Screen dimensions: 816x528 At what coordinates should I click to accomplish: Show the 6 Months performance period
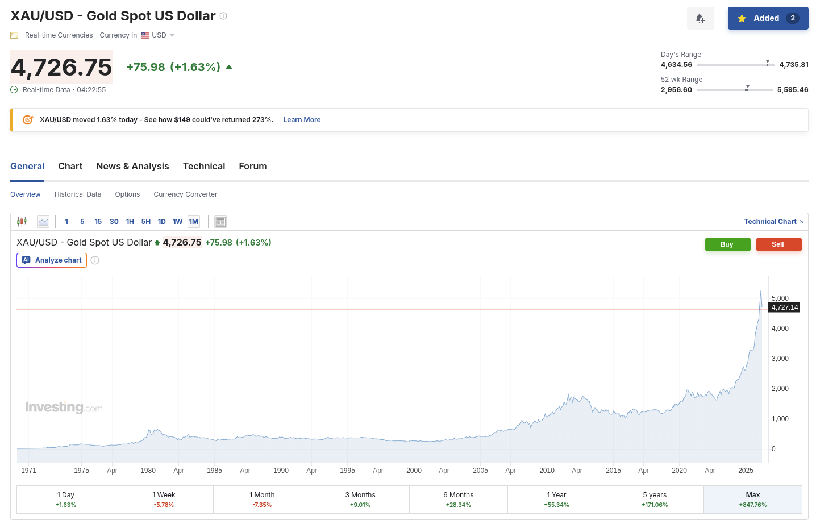pos(459,500)
